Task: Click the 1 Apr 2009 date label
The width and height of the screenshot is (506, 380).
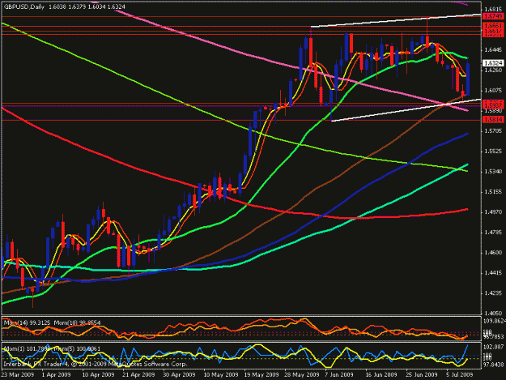Action: pyautogui.click(x=57, y=374)
